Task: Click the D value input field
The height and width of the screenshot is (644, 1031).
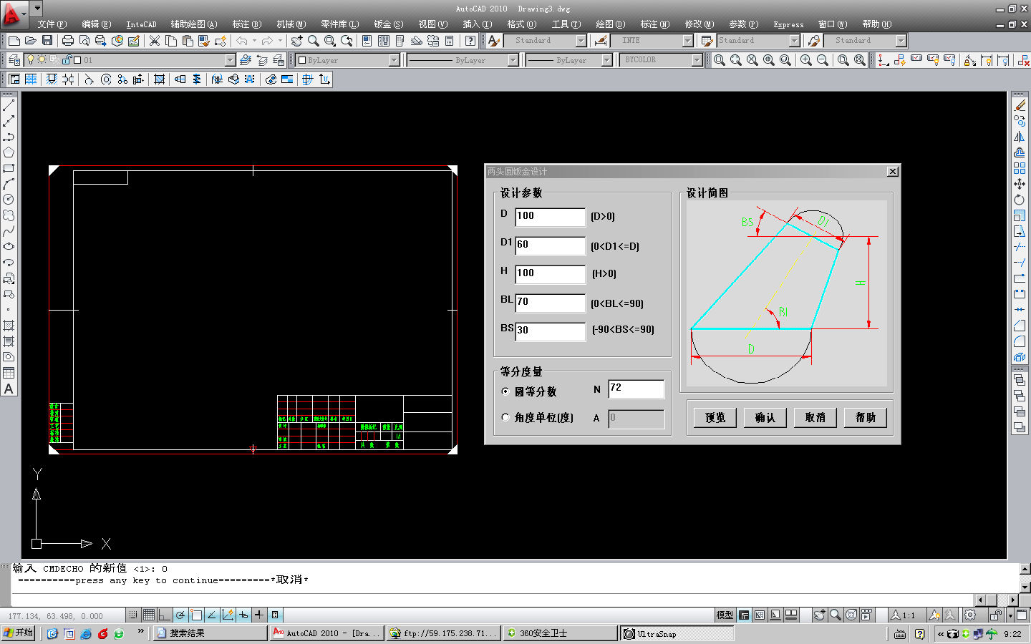Action: pos(550,217)
